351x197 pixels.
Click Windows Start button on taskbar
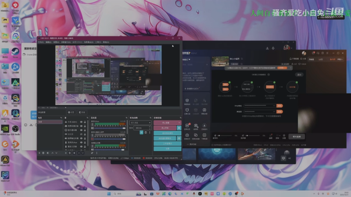point(109,193)
